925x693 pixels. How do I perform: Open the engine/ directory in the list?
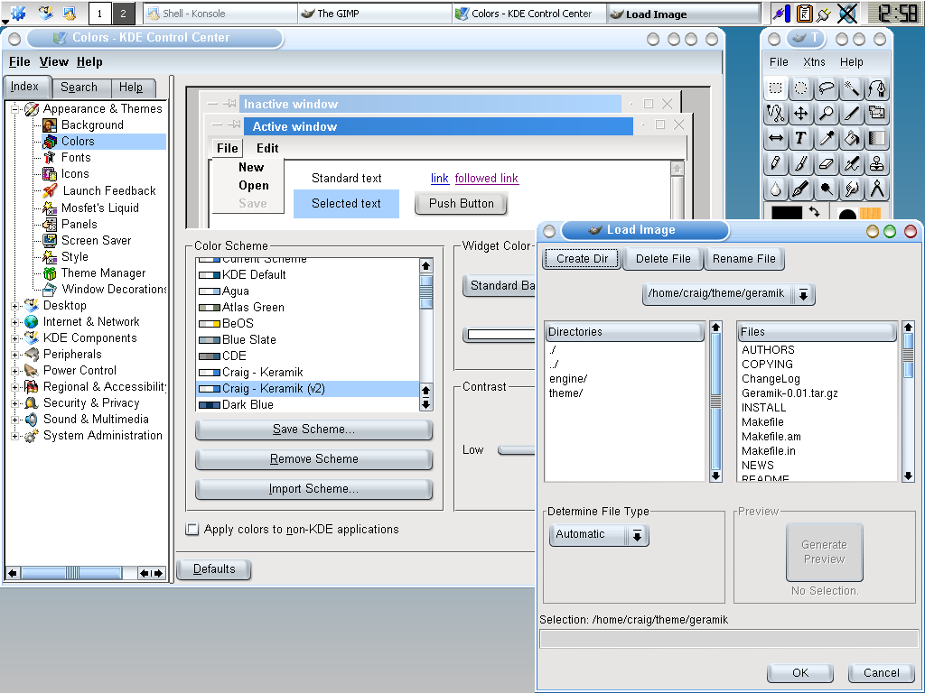(x=567, y=379)
